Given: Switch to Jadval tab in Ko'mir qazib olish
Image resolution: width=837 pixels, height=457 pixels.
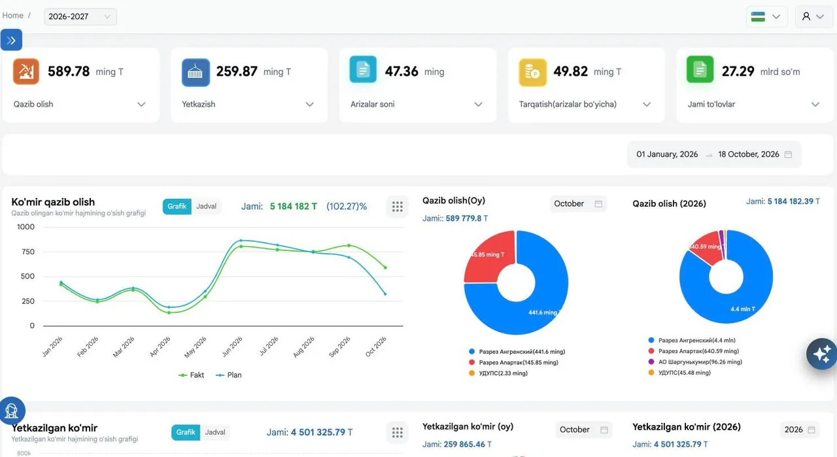Looking at the screenshot, I should (x=207, y=207).
